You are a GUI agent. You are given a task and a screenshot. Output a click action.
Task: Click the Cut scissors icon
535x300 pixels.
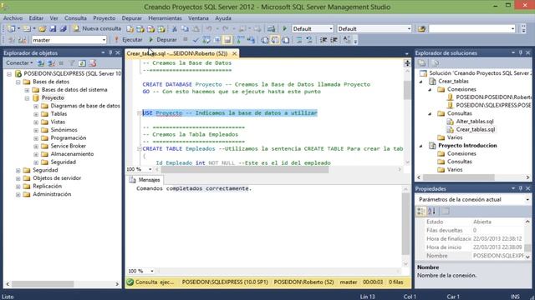(x=175, y=29)
